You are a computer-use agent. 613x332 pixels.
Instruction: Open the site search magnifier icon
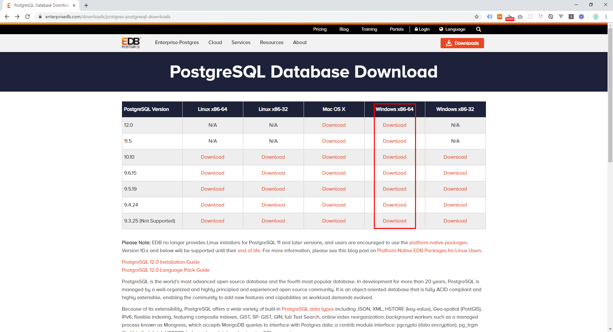click(478, 29)
